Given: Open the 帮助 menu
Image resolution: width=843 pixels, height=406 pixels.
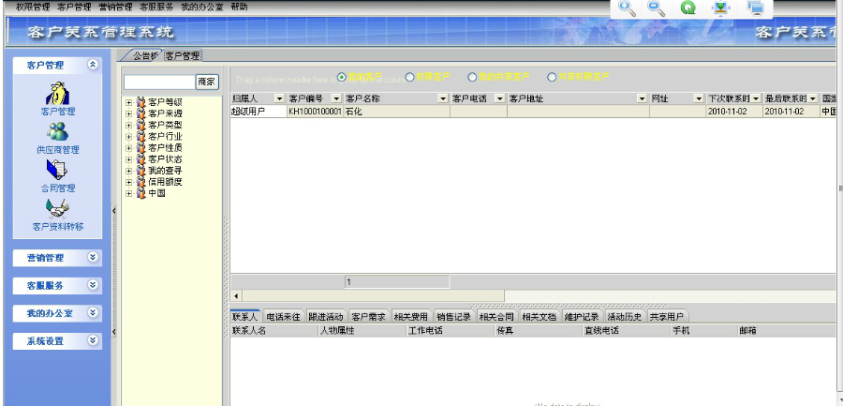Looking at the screenshot, I should 239,7.
